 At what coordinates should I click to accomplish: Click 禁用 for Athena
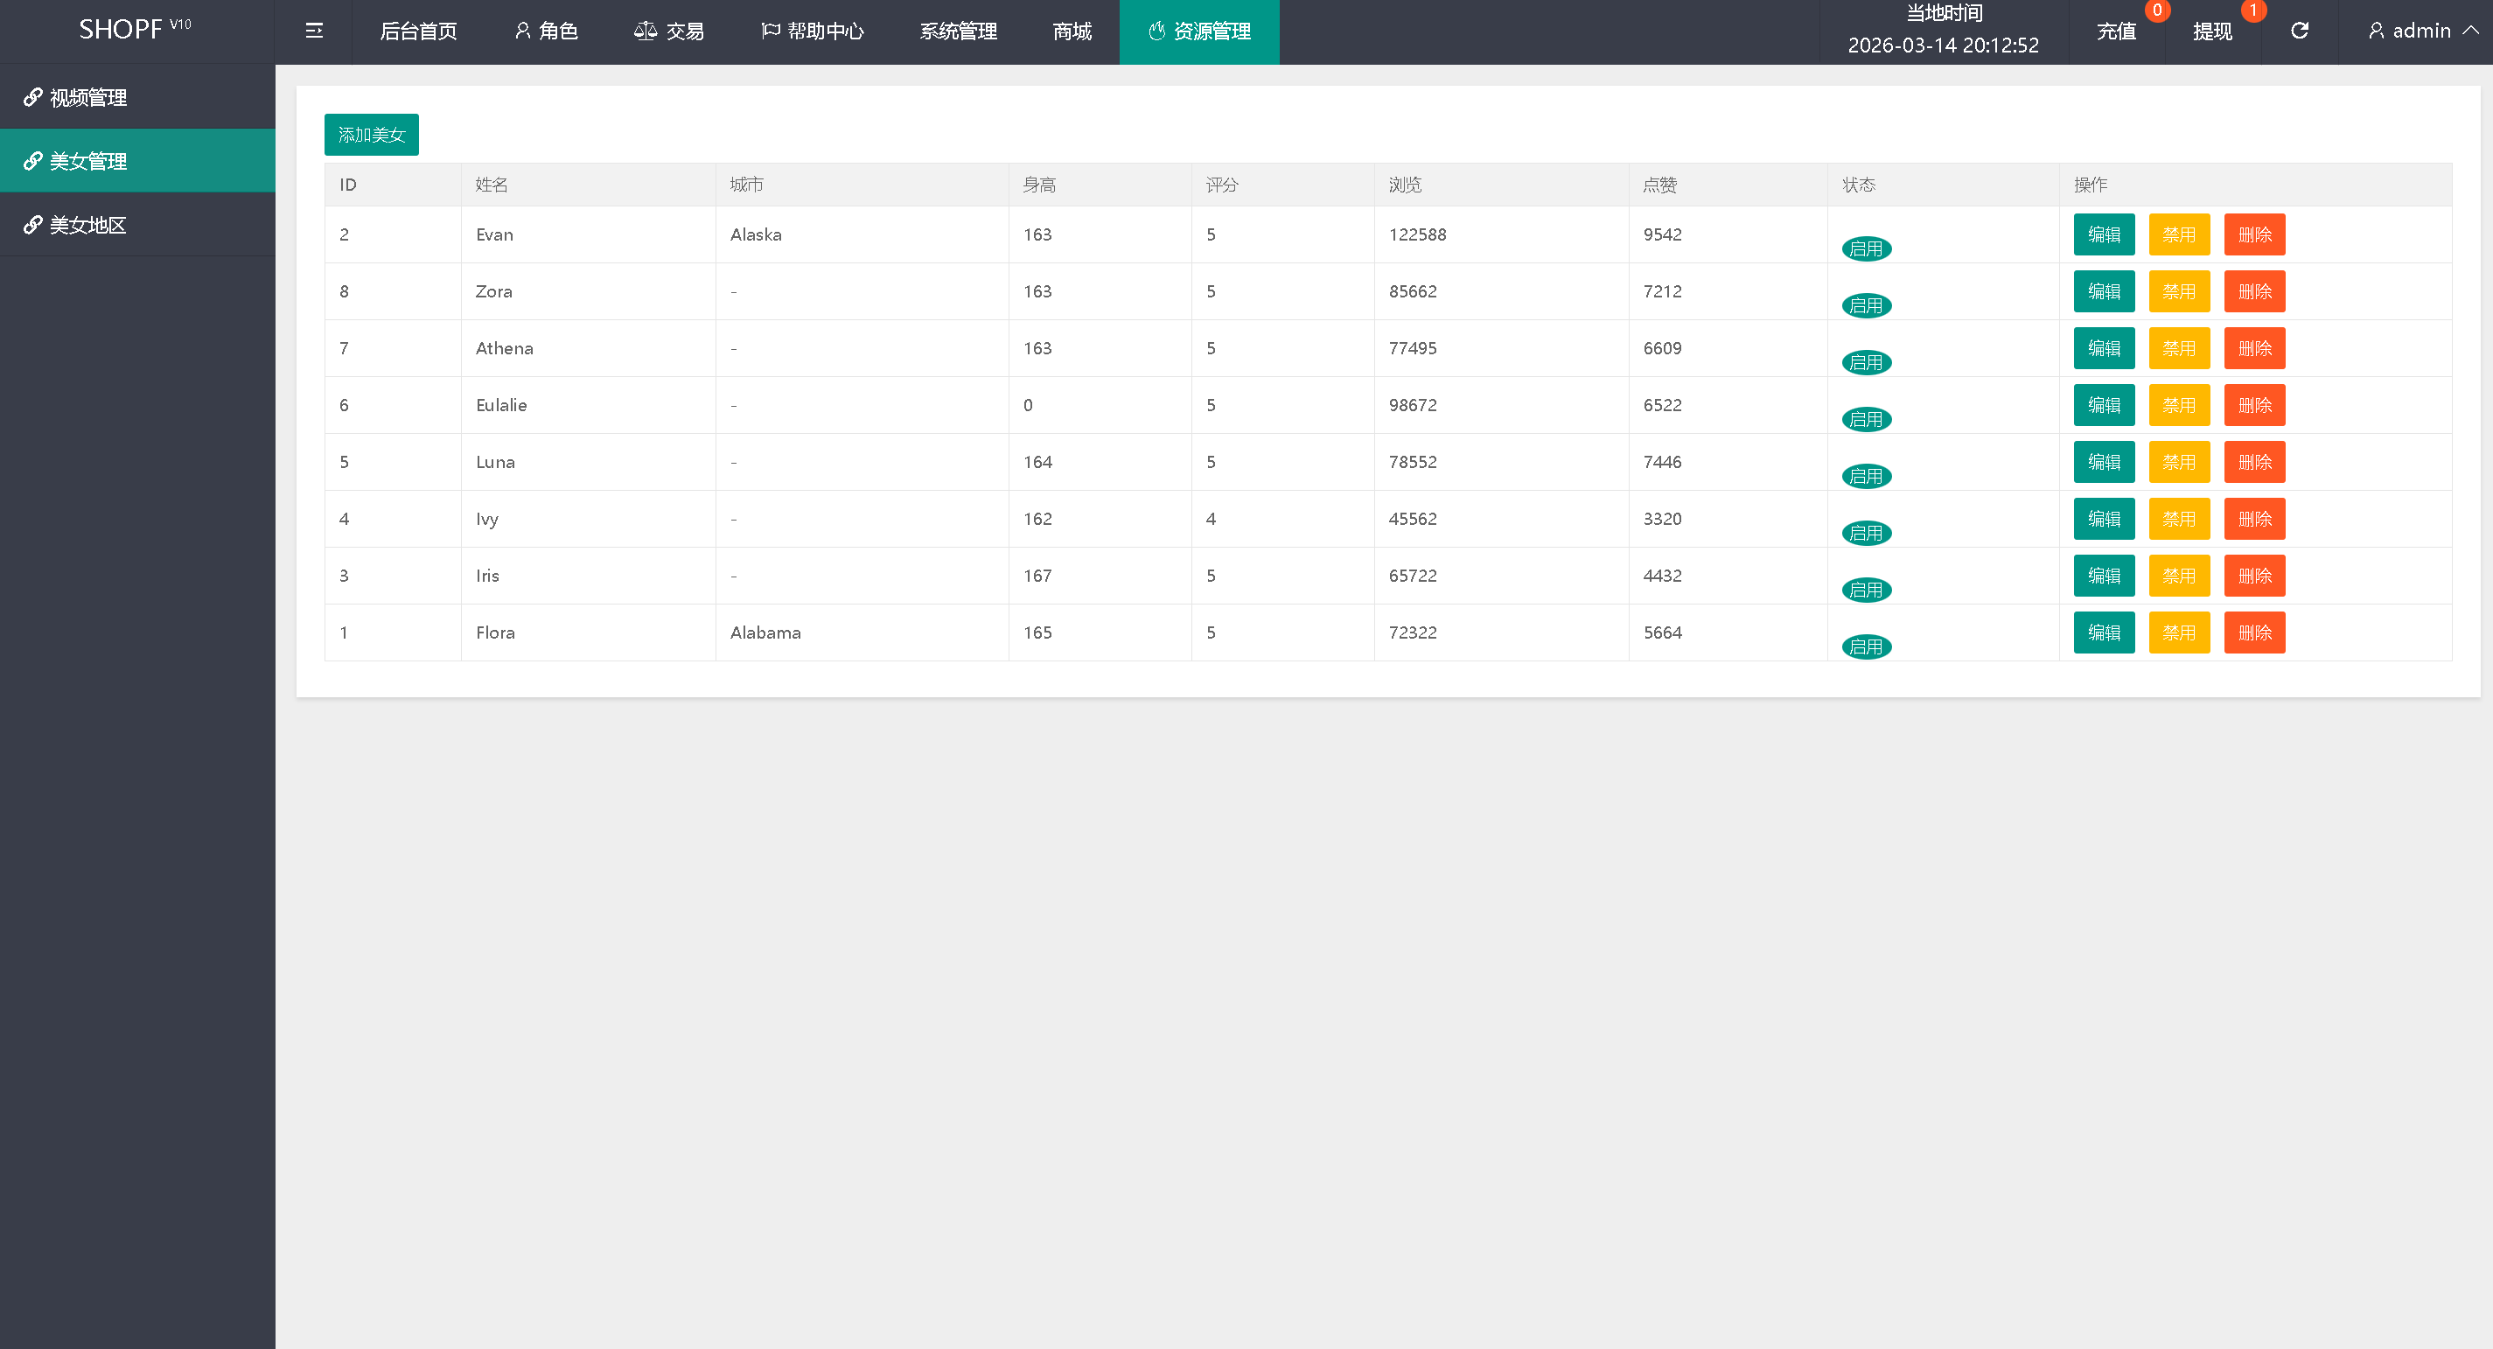coord(2180,348)
